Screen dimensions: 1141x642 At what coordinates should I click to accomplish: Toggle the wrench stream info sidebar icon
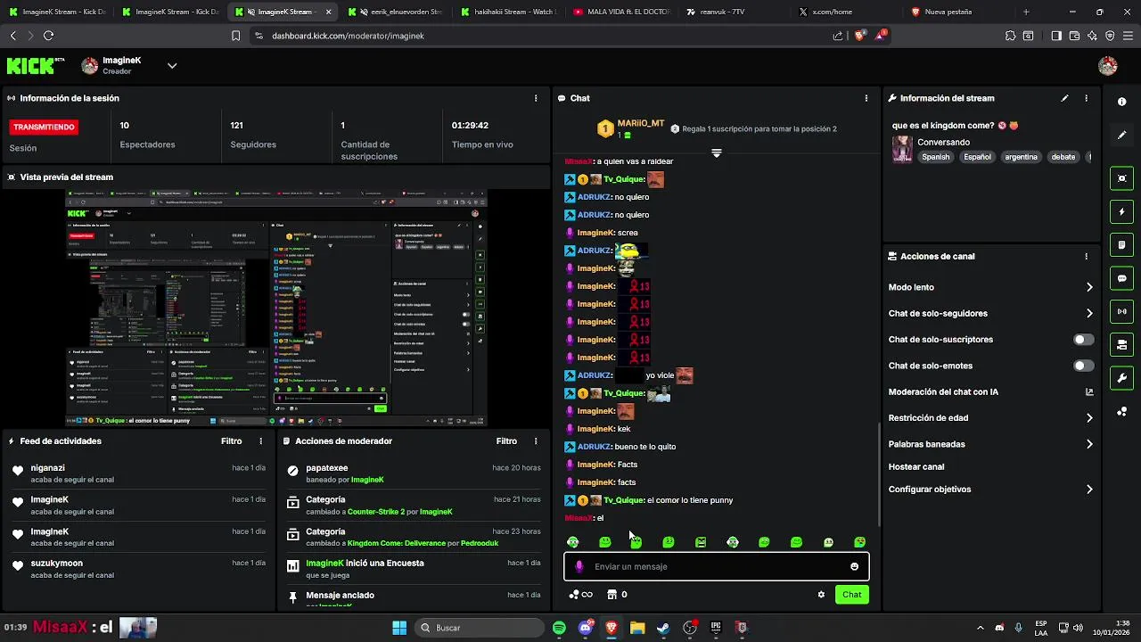(1122, 377)
